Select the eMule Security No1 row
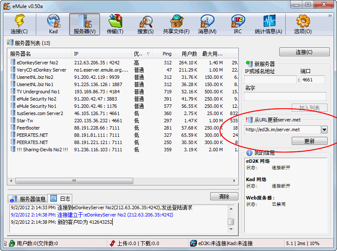Screen dimensions: 337x251 point(123,106)
